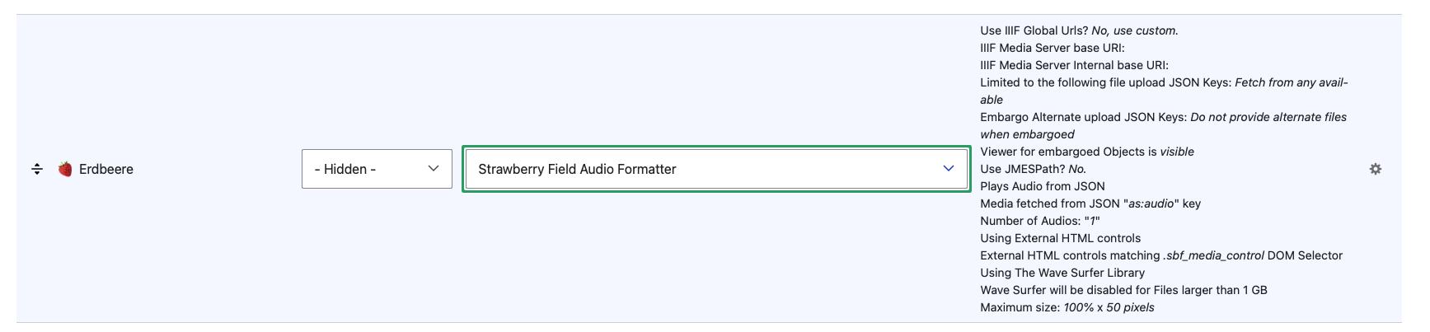Screen dimensions: 1430x332
Task: Click the strawberry icon beside Erdbeere
Action: pos(65,169)
